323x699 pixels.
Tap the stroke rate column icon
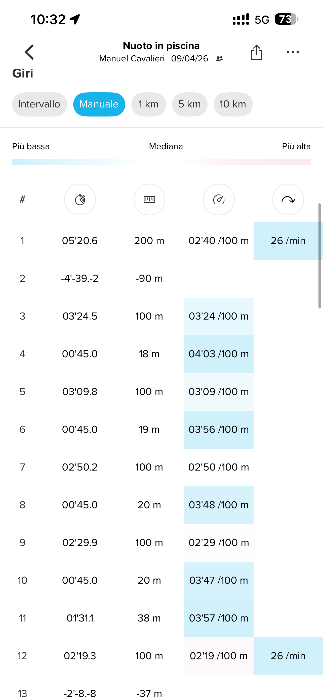click(288, 200)
